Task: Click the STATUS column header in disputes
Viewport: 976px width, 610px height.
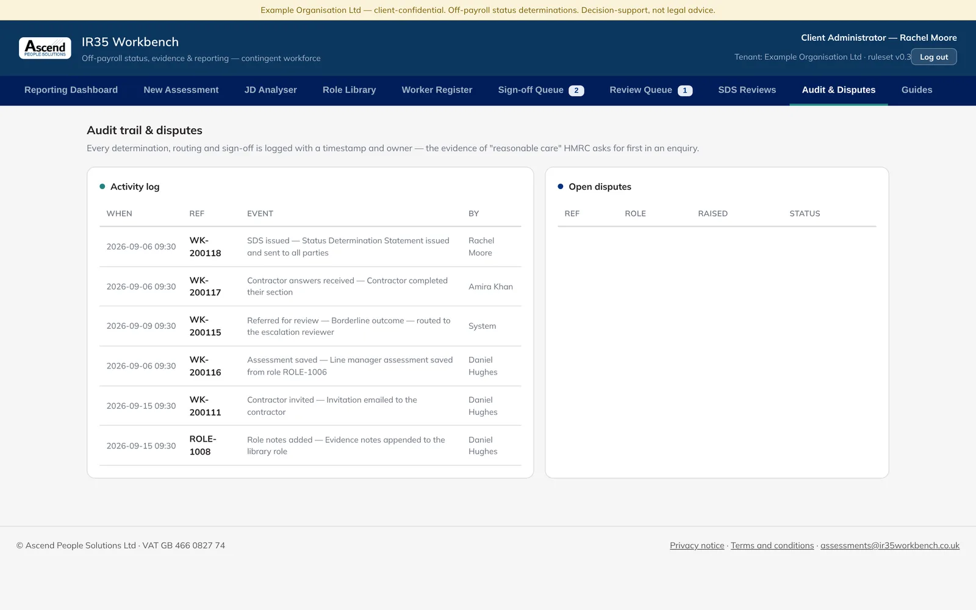Action: pyautogui.click(x=805, y=213)
